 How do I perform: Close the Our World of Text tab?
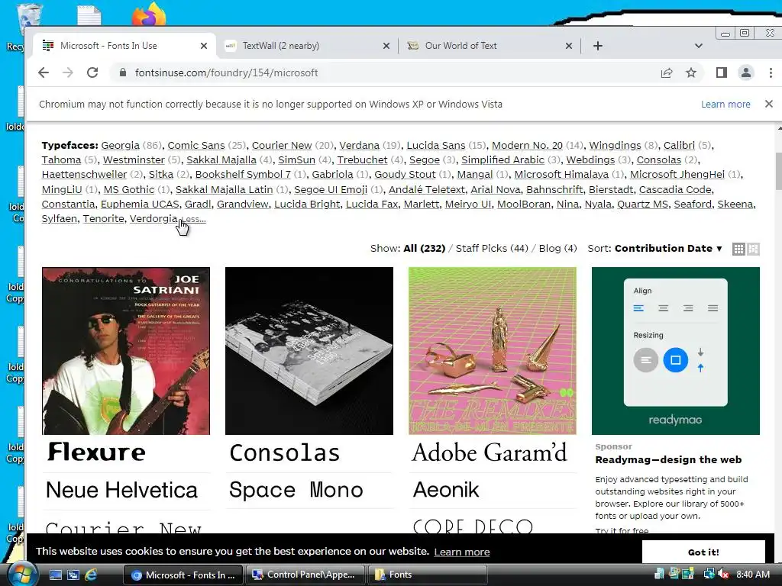coord(568,46)
